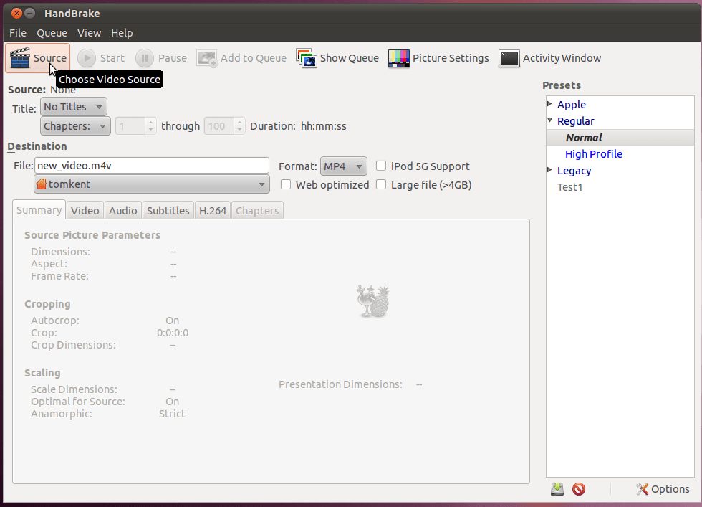
Task: Pause the current encode
Action: tap(160, 58)
